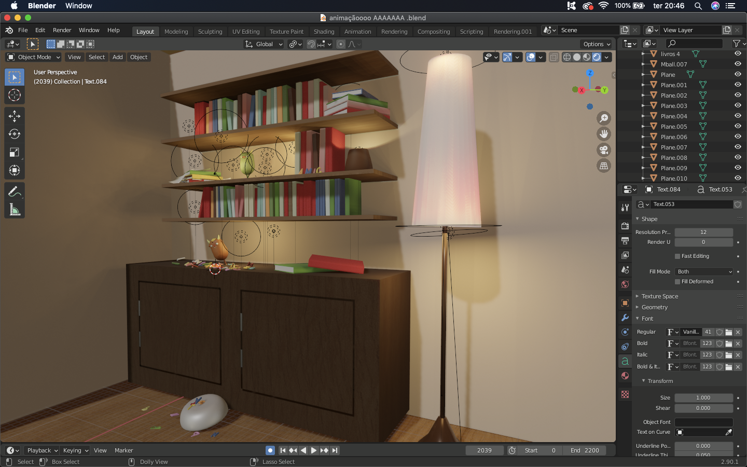This screenshot has width=747, height=467.
Task: Adjust the Size value field
Action: coord(704,398)
